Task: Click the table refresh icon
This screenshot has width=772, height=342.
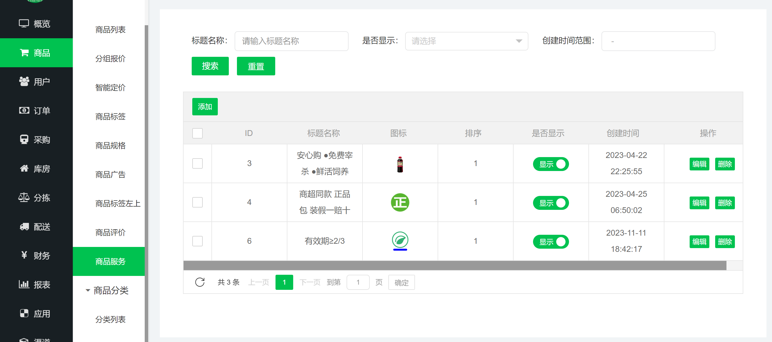Action: point(200,282)
